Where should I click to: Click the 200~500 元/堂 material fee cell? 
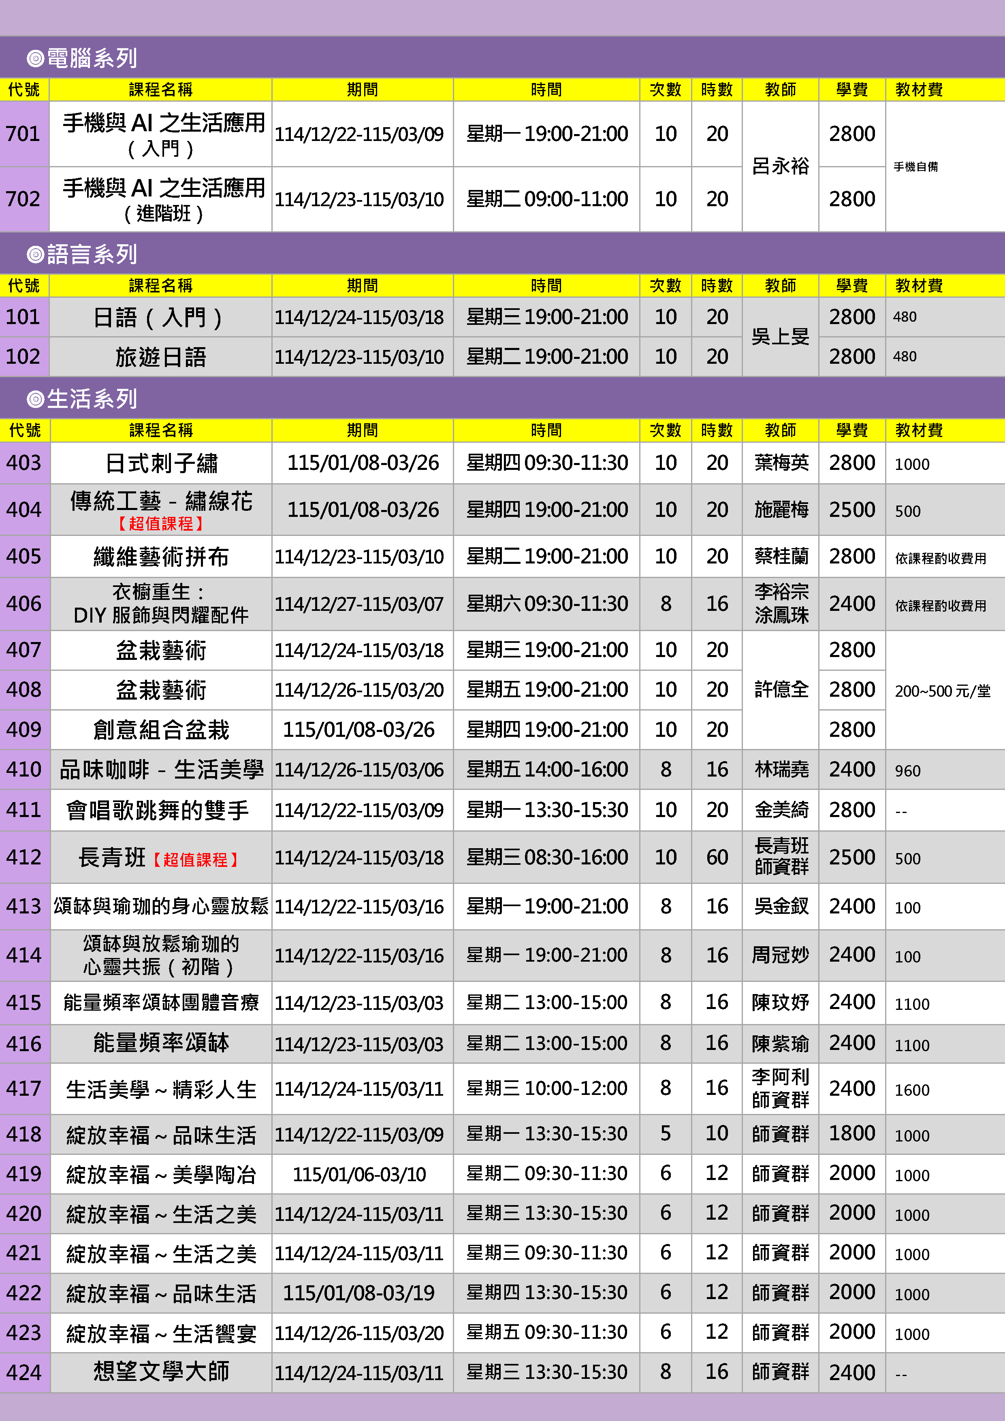click(942, 691)
